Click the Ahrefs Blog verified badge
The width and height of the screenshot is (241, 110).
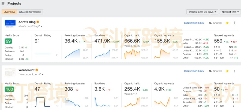pos(38,22)
